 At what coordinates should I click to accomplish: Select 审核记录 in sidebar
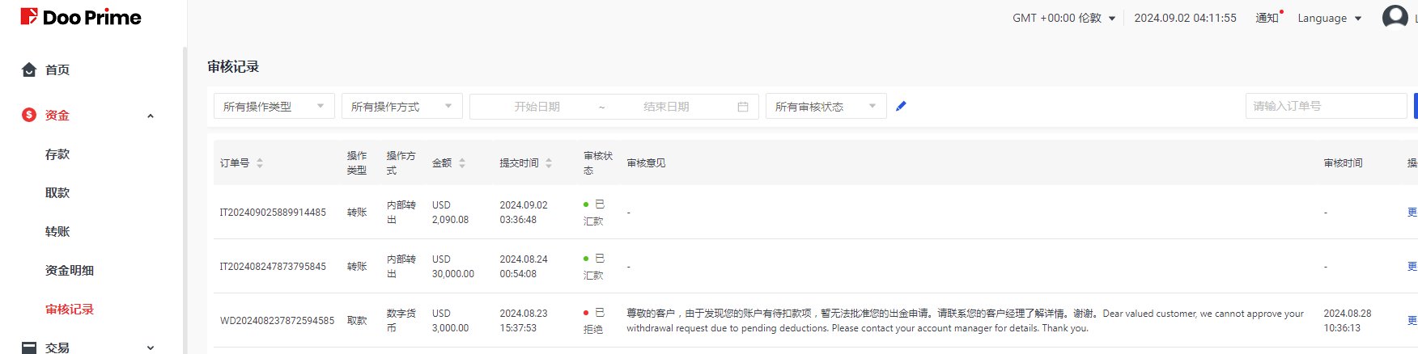[x=70, y=309]
